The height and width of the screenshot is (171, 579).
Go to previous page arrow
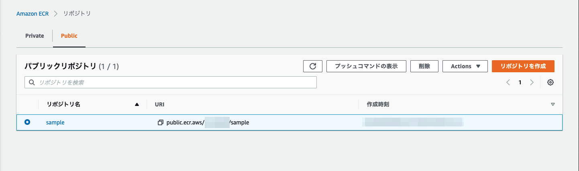point(508,82)
